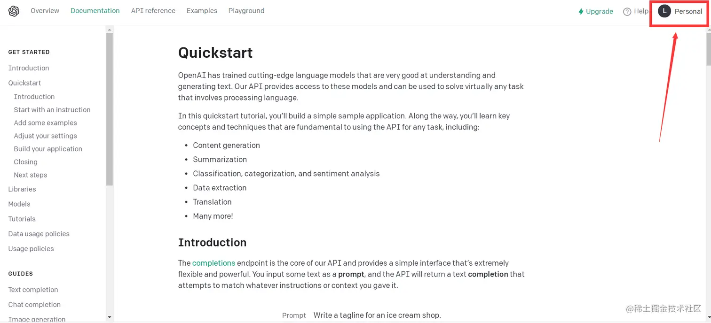Click the sidebar scrollbar thumb
Screen dimensions: 711x323
pyautogui.click(x=110, y=109)
